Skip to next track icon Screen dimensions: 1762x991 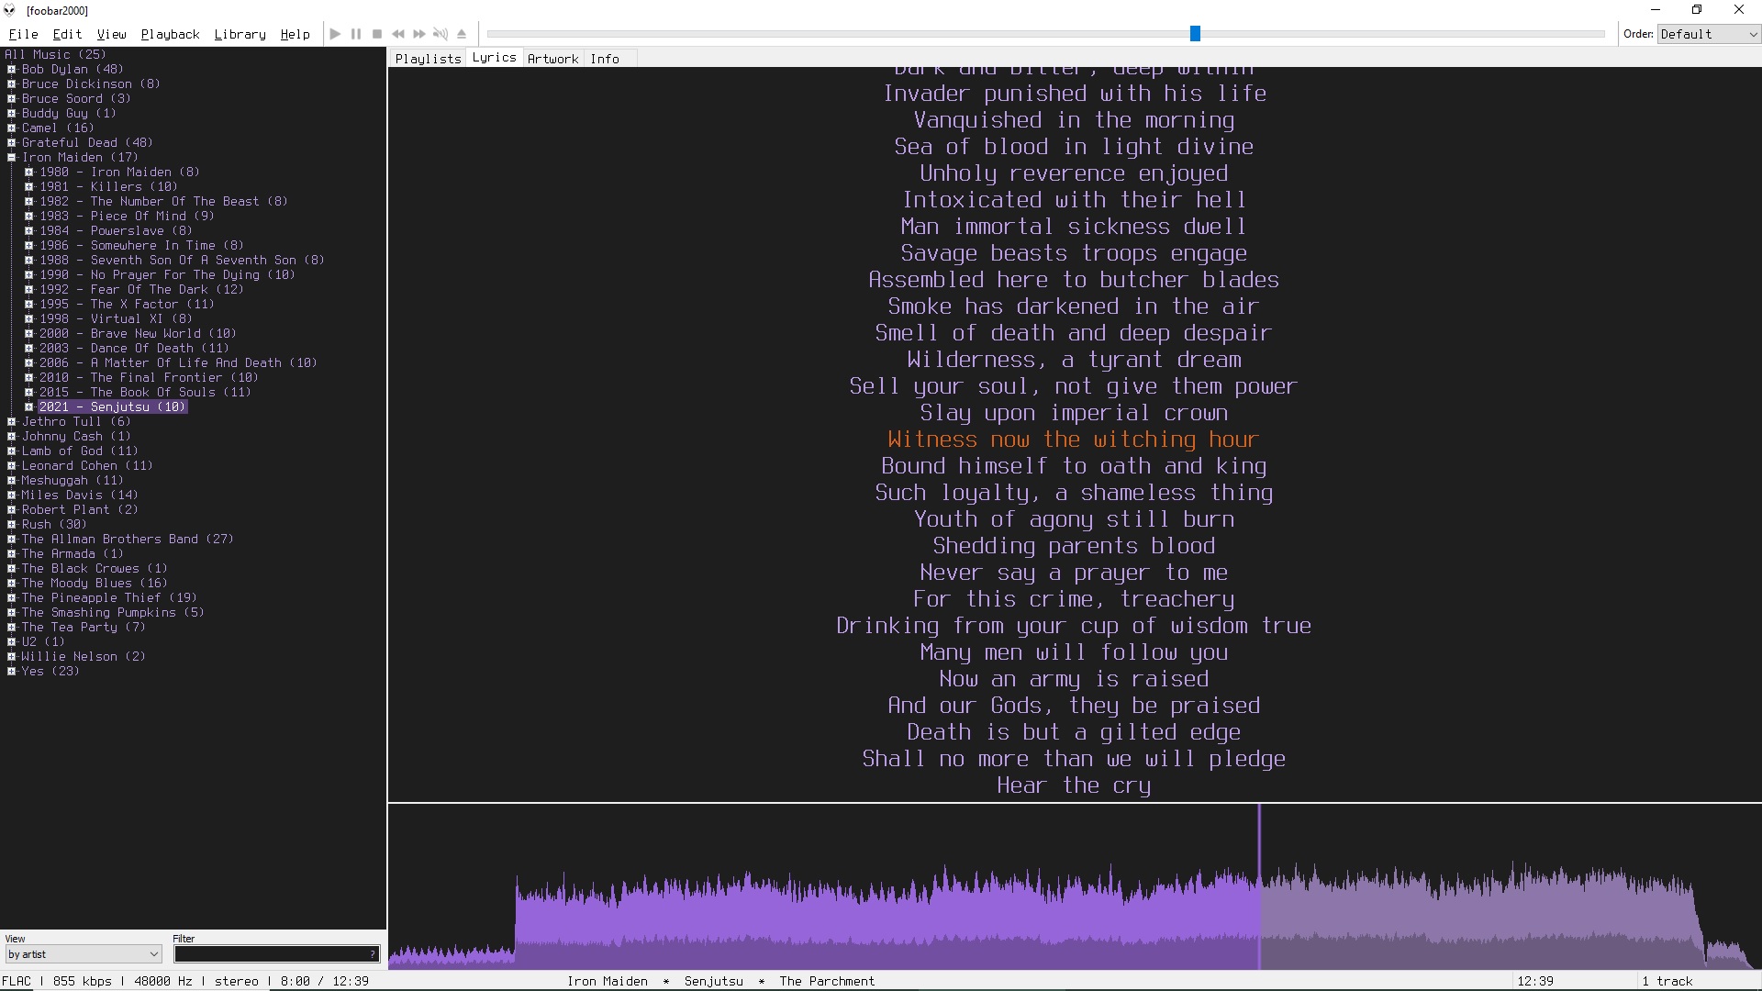tap(419, 34)
